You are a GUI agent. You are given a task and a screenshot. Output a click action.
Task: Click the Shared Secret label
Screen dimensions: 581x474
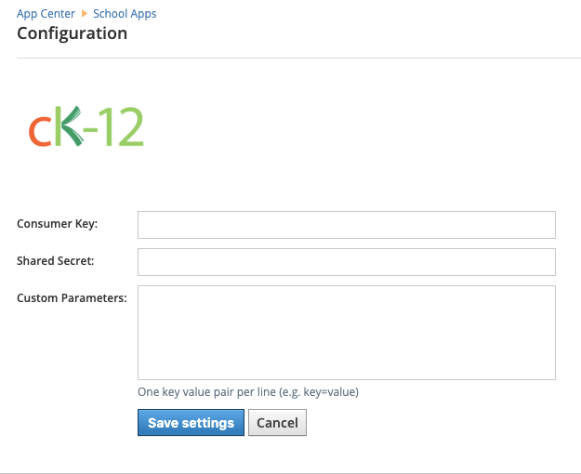pyautogui.click(x=55, y=261)
